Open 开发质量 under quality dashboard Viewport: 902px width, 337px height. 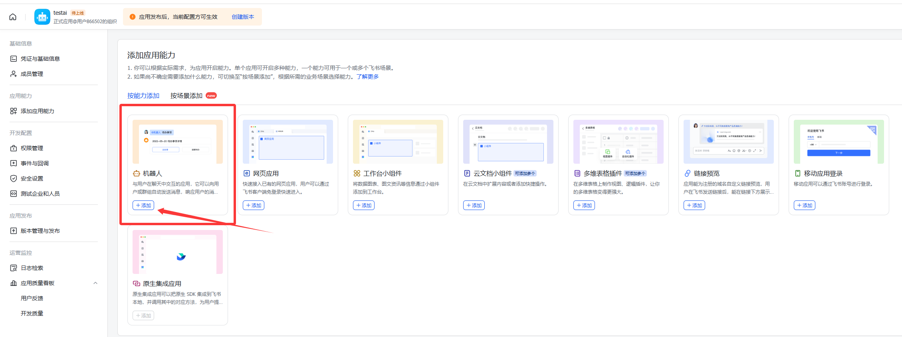tap(32, 313)
